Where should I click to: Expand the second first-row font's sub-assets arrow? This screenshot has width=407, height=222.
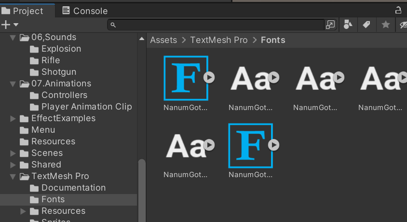pyautogui.click(x=273, y=77)
